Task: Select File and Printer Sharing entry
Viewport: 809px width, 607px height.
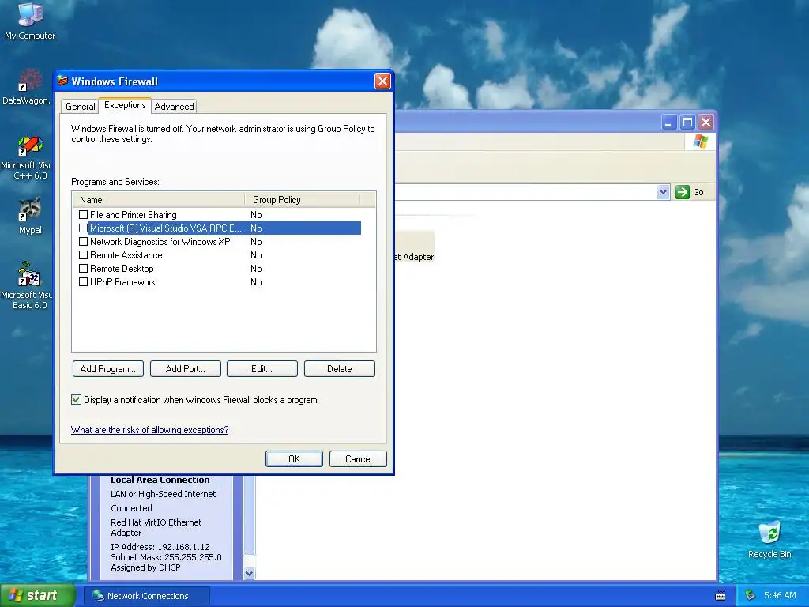Action: [133, 215]
